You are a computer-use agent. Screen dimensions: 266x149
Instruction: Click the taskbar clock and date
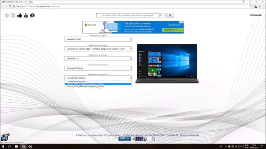[254, 147]
